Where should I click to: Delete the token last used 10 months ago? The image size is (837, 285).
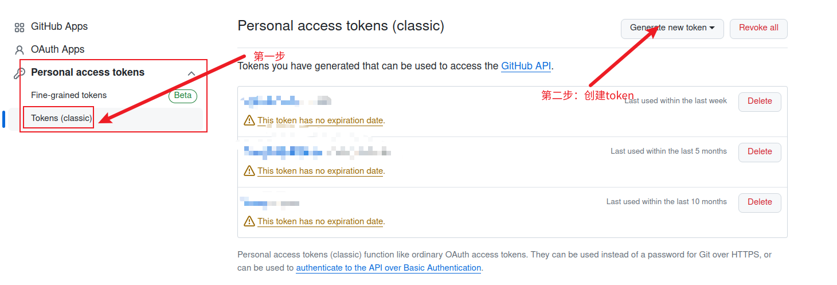760,202
